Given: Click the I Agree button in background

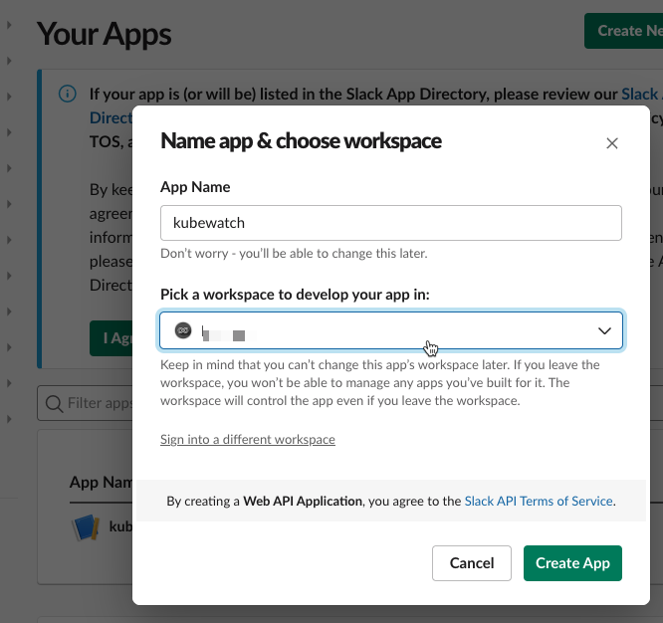Looking at the screenshot, I should coord(111,338).
